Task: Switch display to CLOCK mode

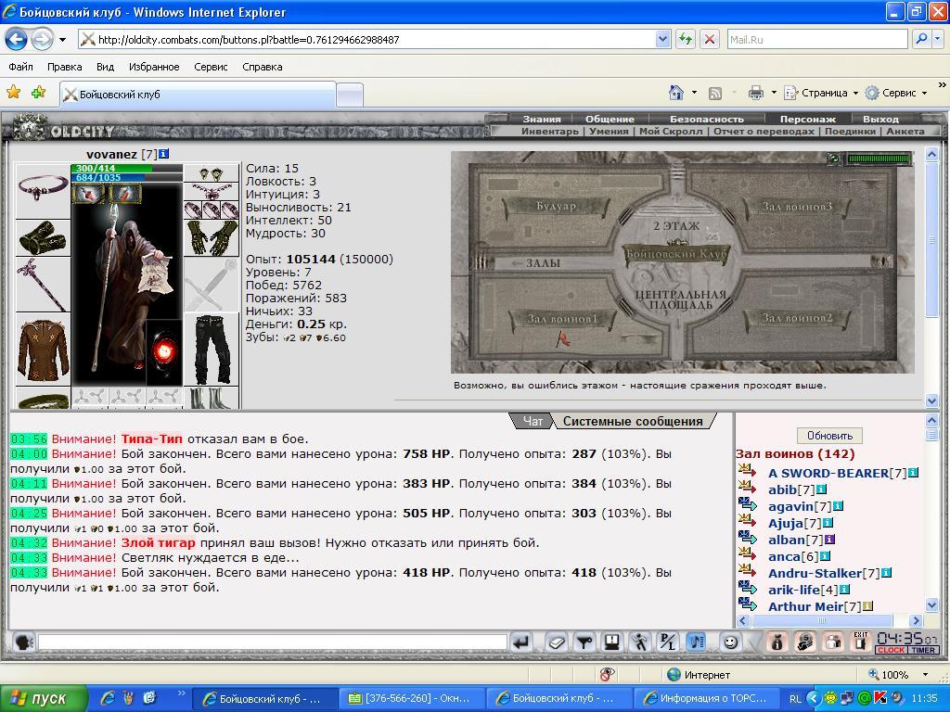Action: click(891, 650)
